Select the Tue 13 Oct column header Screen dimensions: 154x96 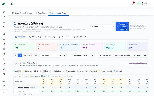pyautogui.click(x=139, y=81)
